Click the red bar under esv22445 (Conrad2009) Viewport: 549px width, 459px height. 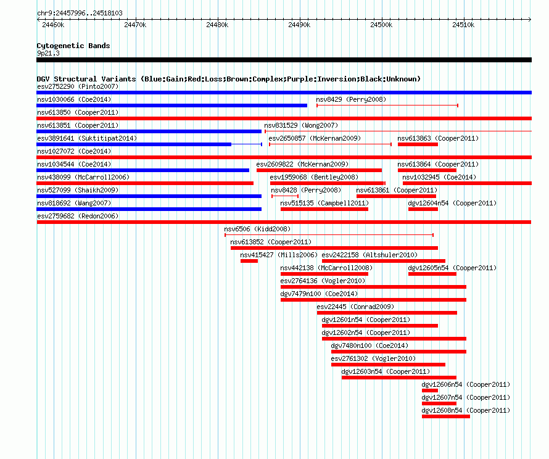pos(387,313)
